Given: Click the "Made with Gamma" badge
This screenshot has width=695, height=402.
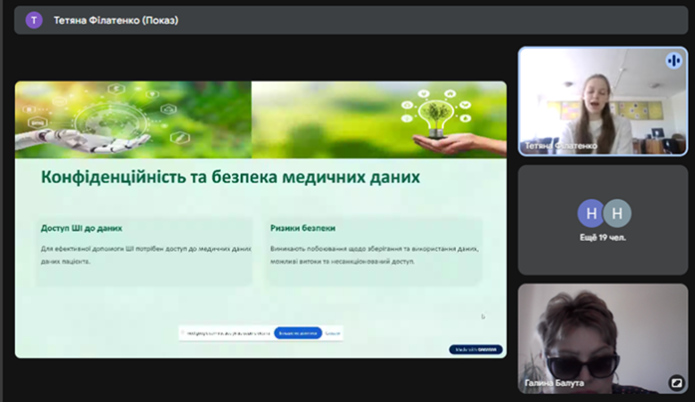Looking at the screenshot, I should pyautogui.click(x=475, y=349).
